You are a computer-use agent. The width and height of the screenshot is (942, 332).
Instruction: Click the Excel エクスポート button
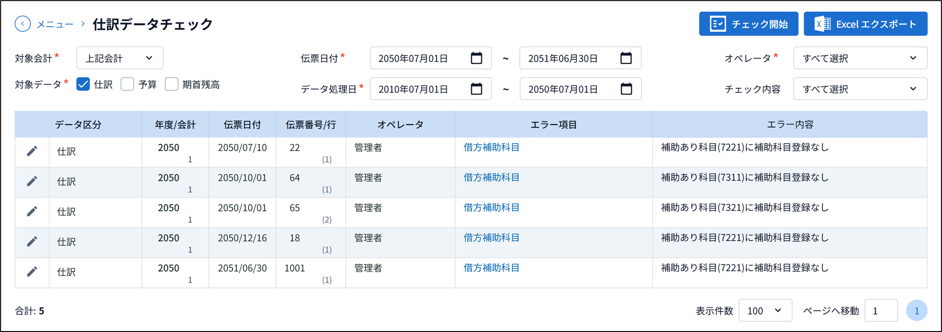point(865,24)
